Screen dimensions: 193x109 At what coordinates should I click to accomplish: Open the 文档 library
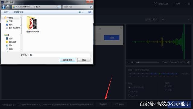(x=9, y=49)
